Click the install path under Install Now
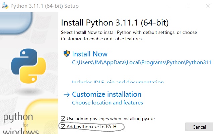217x134 pixels. 142,62
